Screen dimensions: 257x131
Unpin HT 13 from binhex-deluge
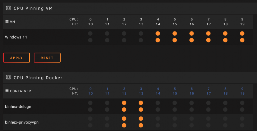coord(141,109)
